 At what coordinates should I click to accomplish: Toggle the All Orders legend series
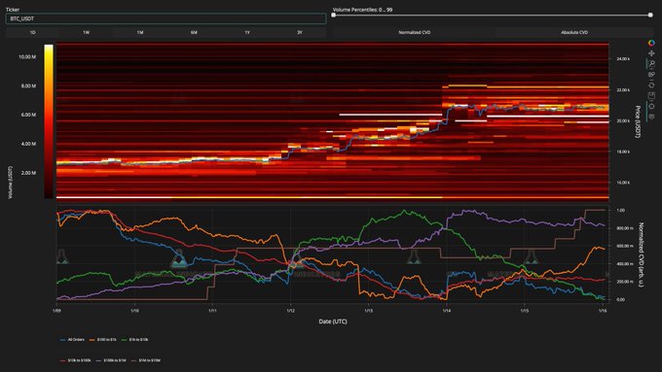click(x=73, y=340)
